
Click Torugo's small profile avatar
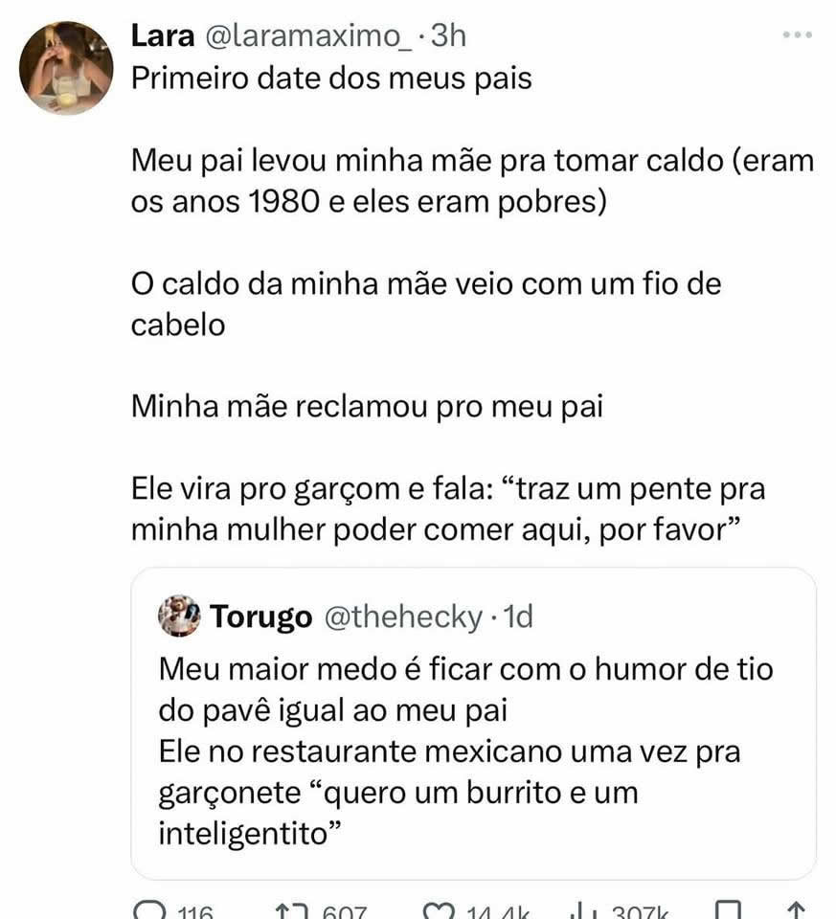pyautogui.click(x=174, y=619)
